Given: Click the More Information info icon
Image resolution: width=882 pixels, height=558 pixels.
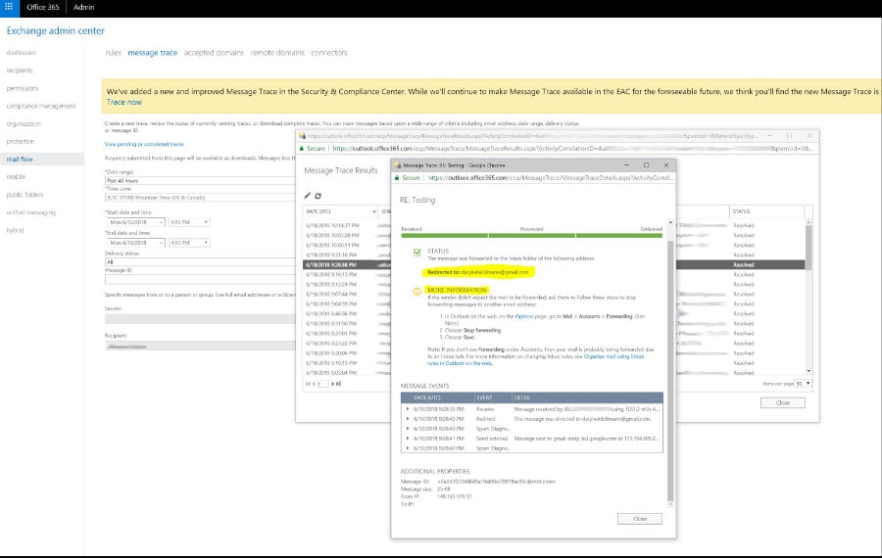Looking at the screenshot, I should (417, 291).
